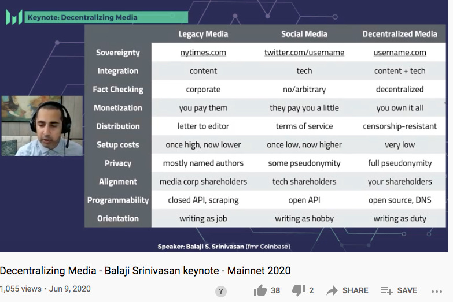
Task: Click the 'corporate' cell
Action: pyautogui.click(x=203, y=90)
